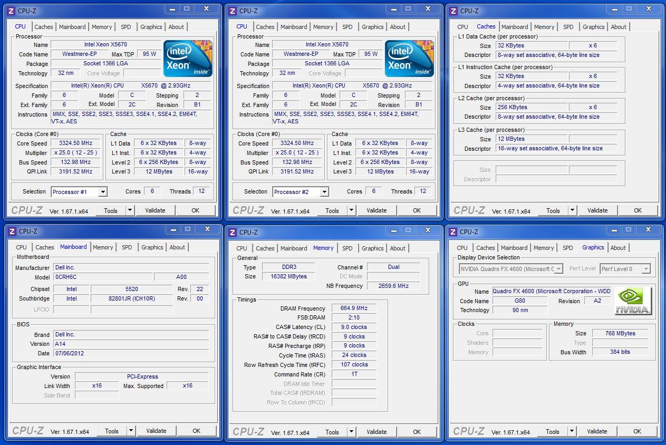Image resolution: width=666 pixels, height=445 pixels.
Task: Open Tools dropdown arrow in Processor #2 window
Action: tap(351, 211)
